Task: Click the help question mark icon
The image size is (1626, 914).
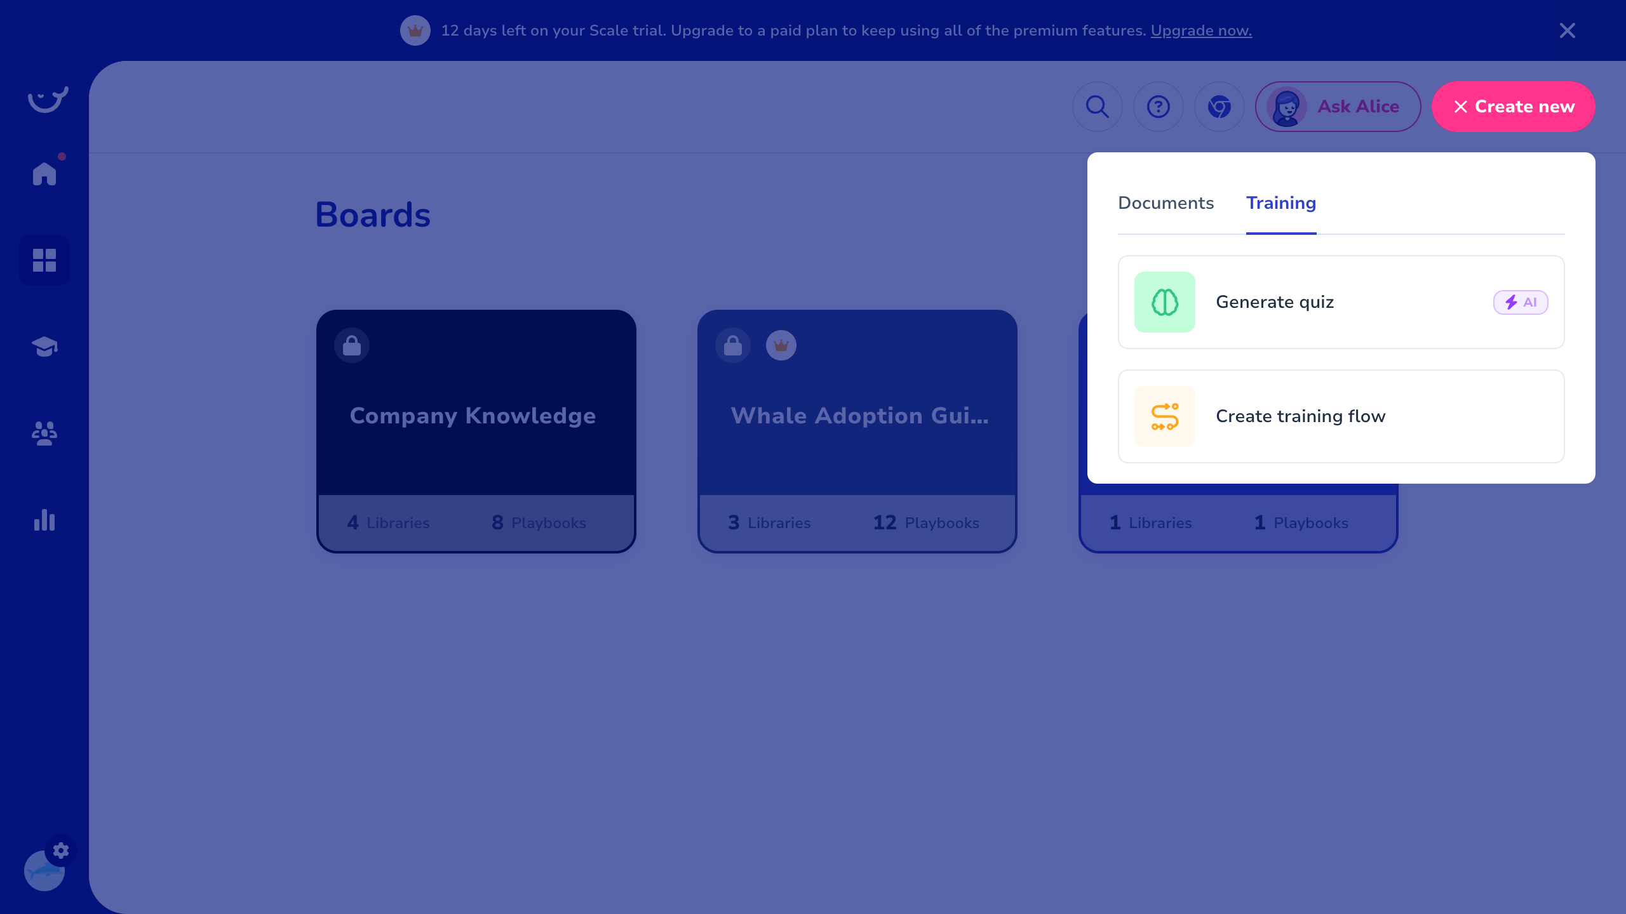Action: (x=1158, y=107)
